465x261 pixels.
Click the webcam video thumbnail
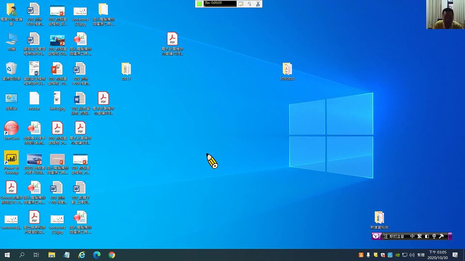446,14
